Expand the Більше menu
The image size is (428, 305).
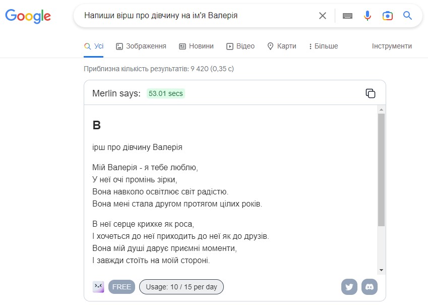324,46
